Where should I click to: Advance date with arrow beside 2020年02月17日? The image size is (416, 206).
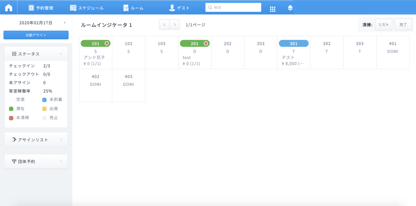65,23
